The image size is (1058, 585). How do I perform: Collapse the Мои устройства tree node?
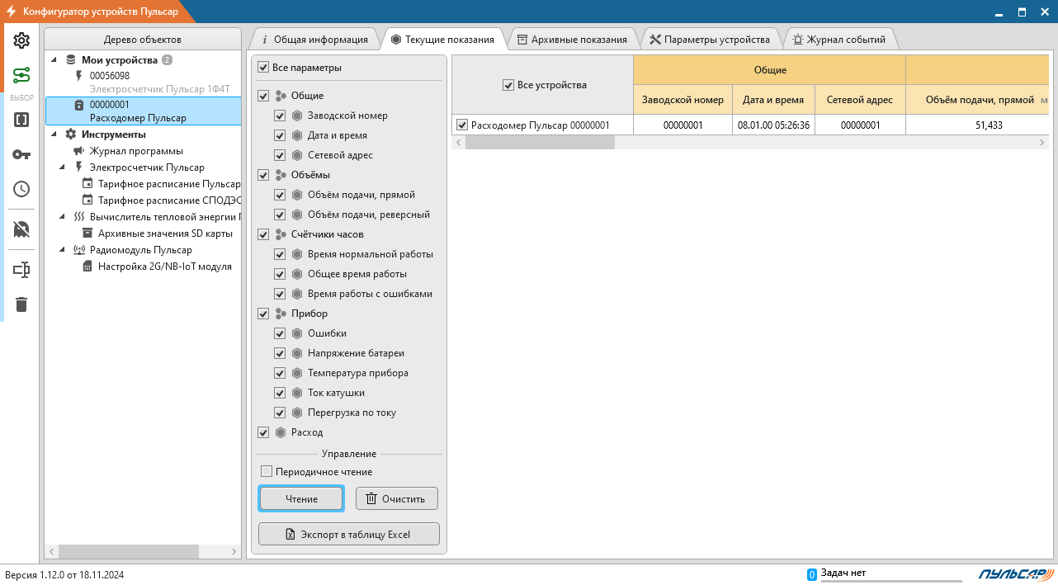pos(54,60)
